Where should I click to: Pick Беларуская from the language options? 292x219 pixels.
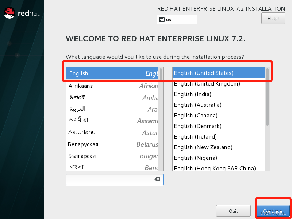109,144
